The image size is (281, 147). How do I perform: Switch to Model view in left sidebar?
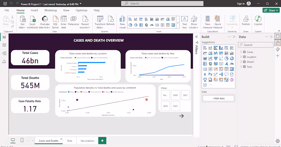tap(4, 53)
